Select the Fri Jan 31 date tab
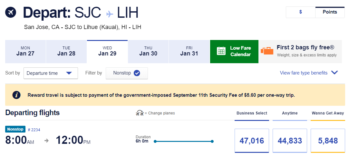Screen dimensions: 349x158 pyautogui.click(x=189, y=51)
